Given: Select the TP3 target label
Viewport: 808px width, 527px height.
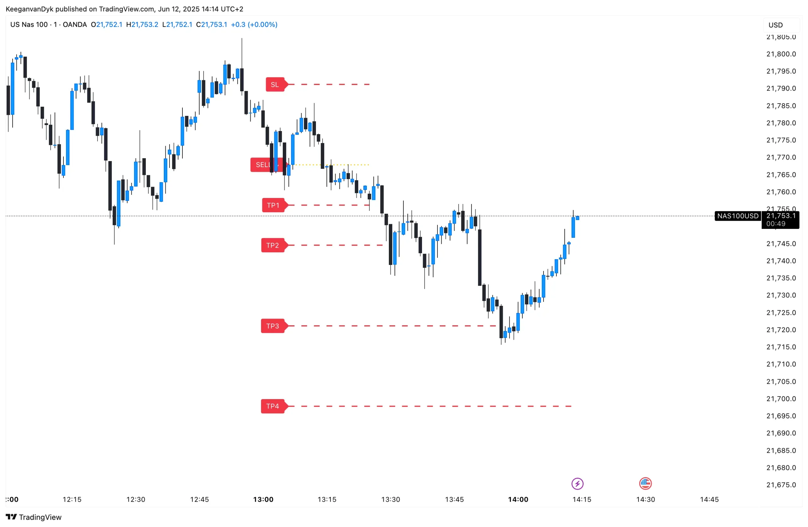Looking at the screenshot, I should [x=273, y=326].
